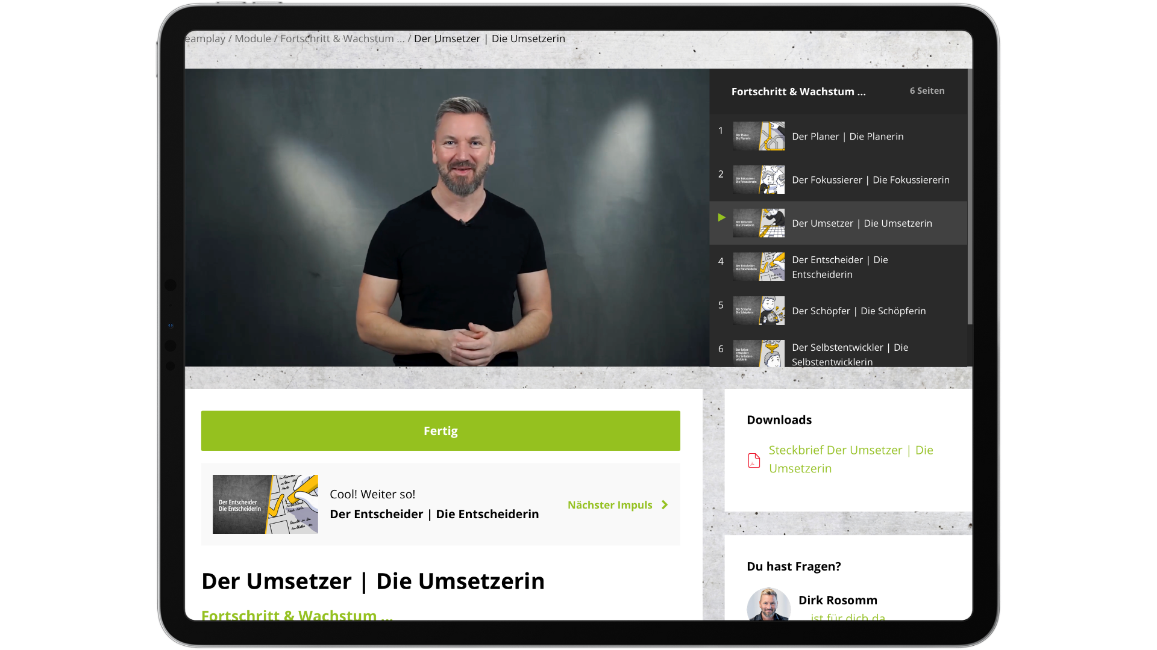Image resolution: width=1157 pixels, height=650 pixels.
Task: Open Fortschritt & Wachstum breadcrumb link
Action: point(342,39)
